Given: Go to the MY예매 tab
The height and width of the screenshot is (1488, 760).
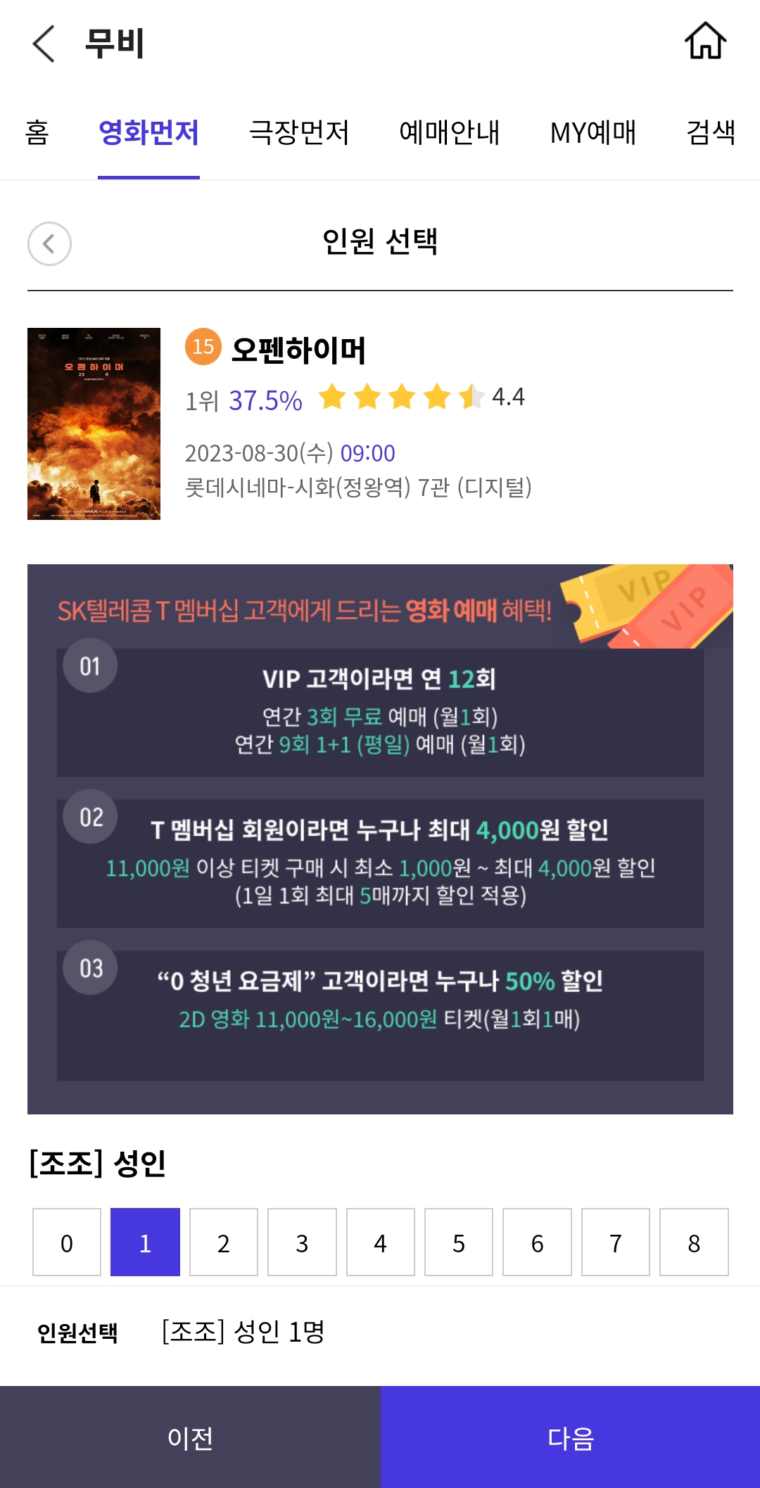Looking at the screenshot, I should pyautogui.click(x=593, y=132).
